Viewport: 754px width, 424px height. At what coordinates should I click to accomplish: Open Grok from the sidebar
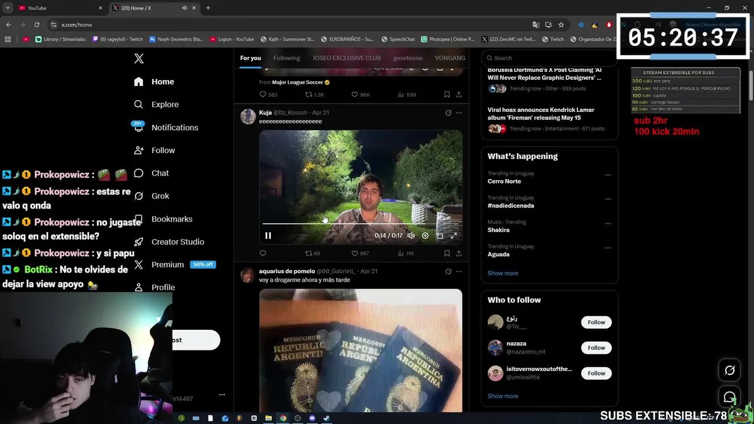pos(151,196)
